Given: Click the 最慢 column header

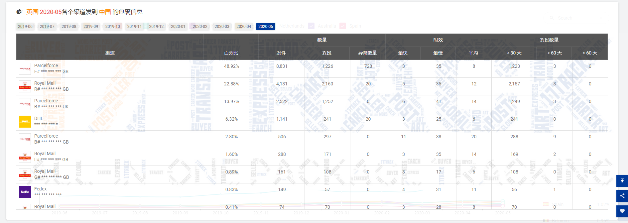Looking at the screenshot, I should [x=438, y=53].
